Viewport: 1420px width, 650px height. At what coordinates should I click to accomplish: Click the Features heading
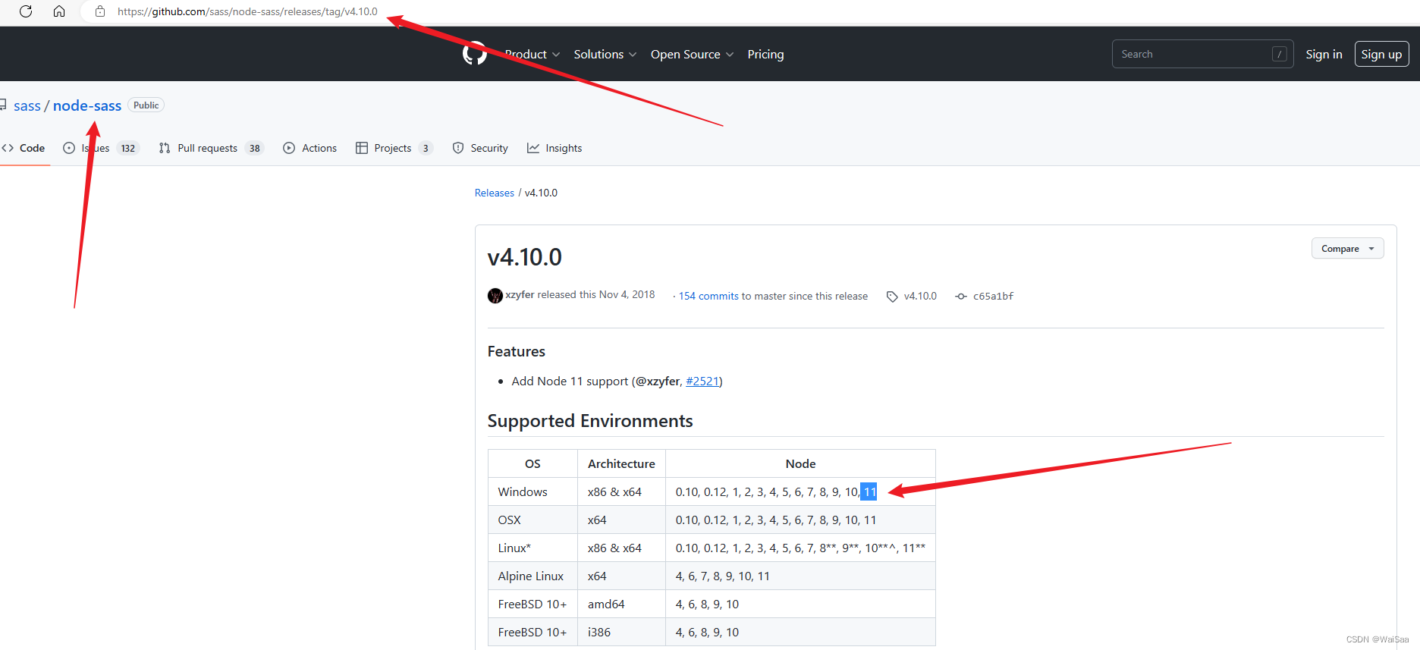point(517,351)
